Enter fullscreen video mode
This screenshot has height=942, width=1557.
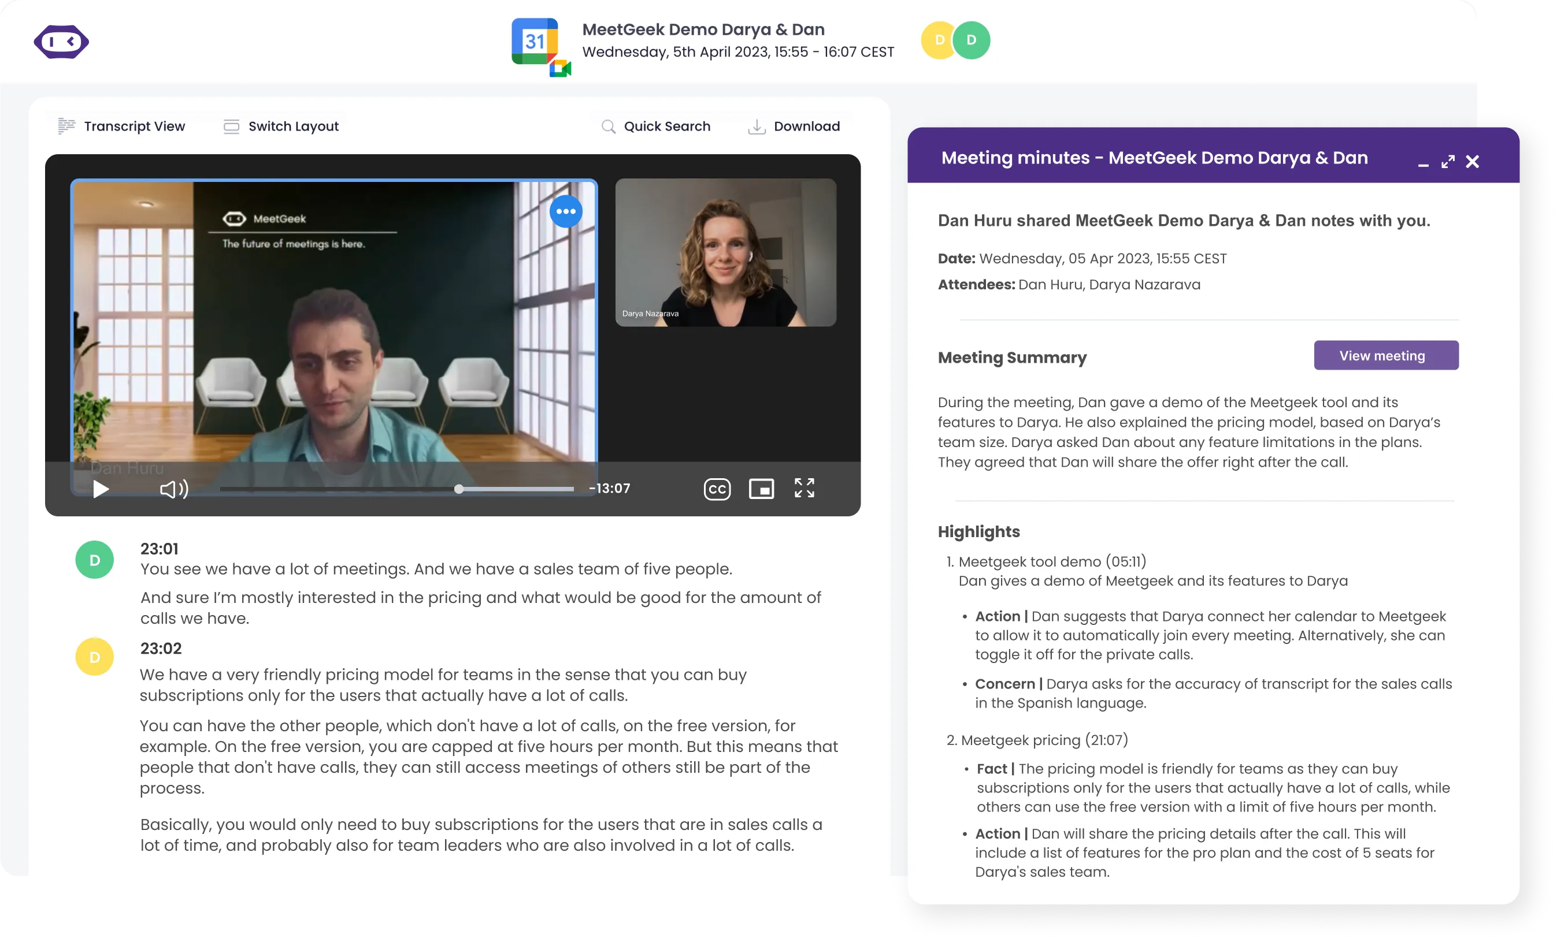point(804,487)
